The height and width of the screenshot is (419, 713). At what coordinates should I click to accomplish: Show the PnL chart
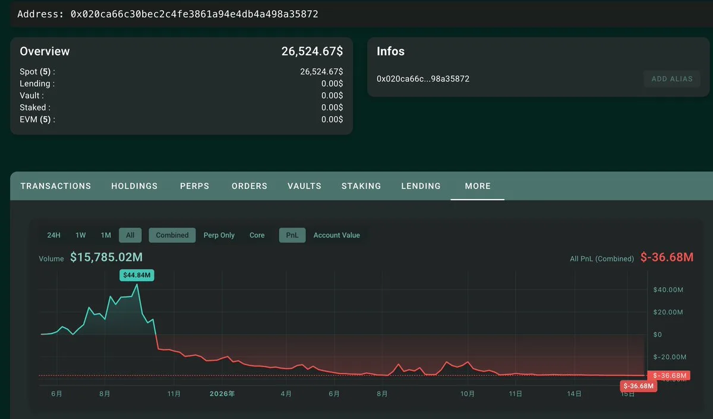pos(292,235)
